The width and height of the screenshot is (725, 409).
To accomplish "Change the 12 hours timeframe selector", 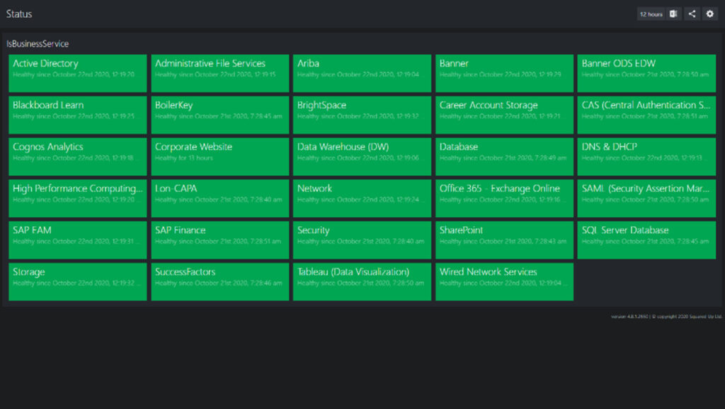I will click(x=651, y=14).
